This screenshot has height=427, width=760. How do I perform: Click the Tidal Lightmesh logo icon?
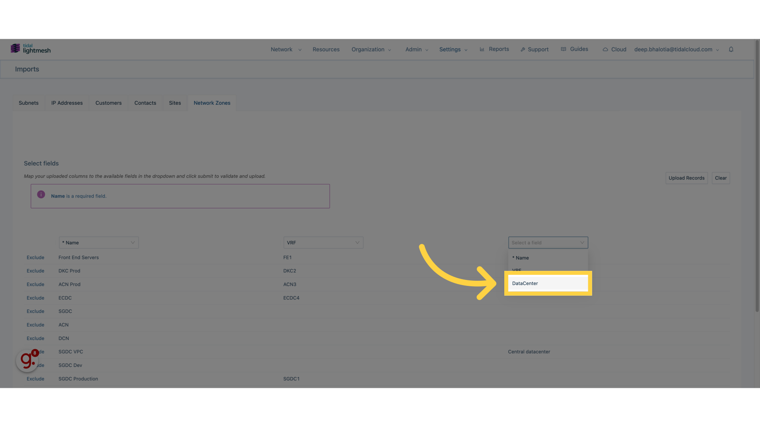pos(15,49)
